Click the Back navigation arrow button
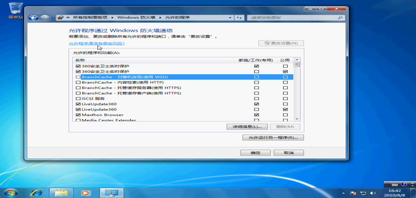Viewport: 416px width, 198px height. click(x=34, y=17)
